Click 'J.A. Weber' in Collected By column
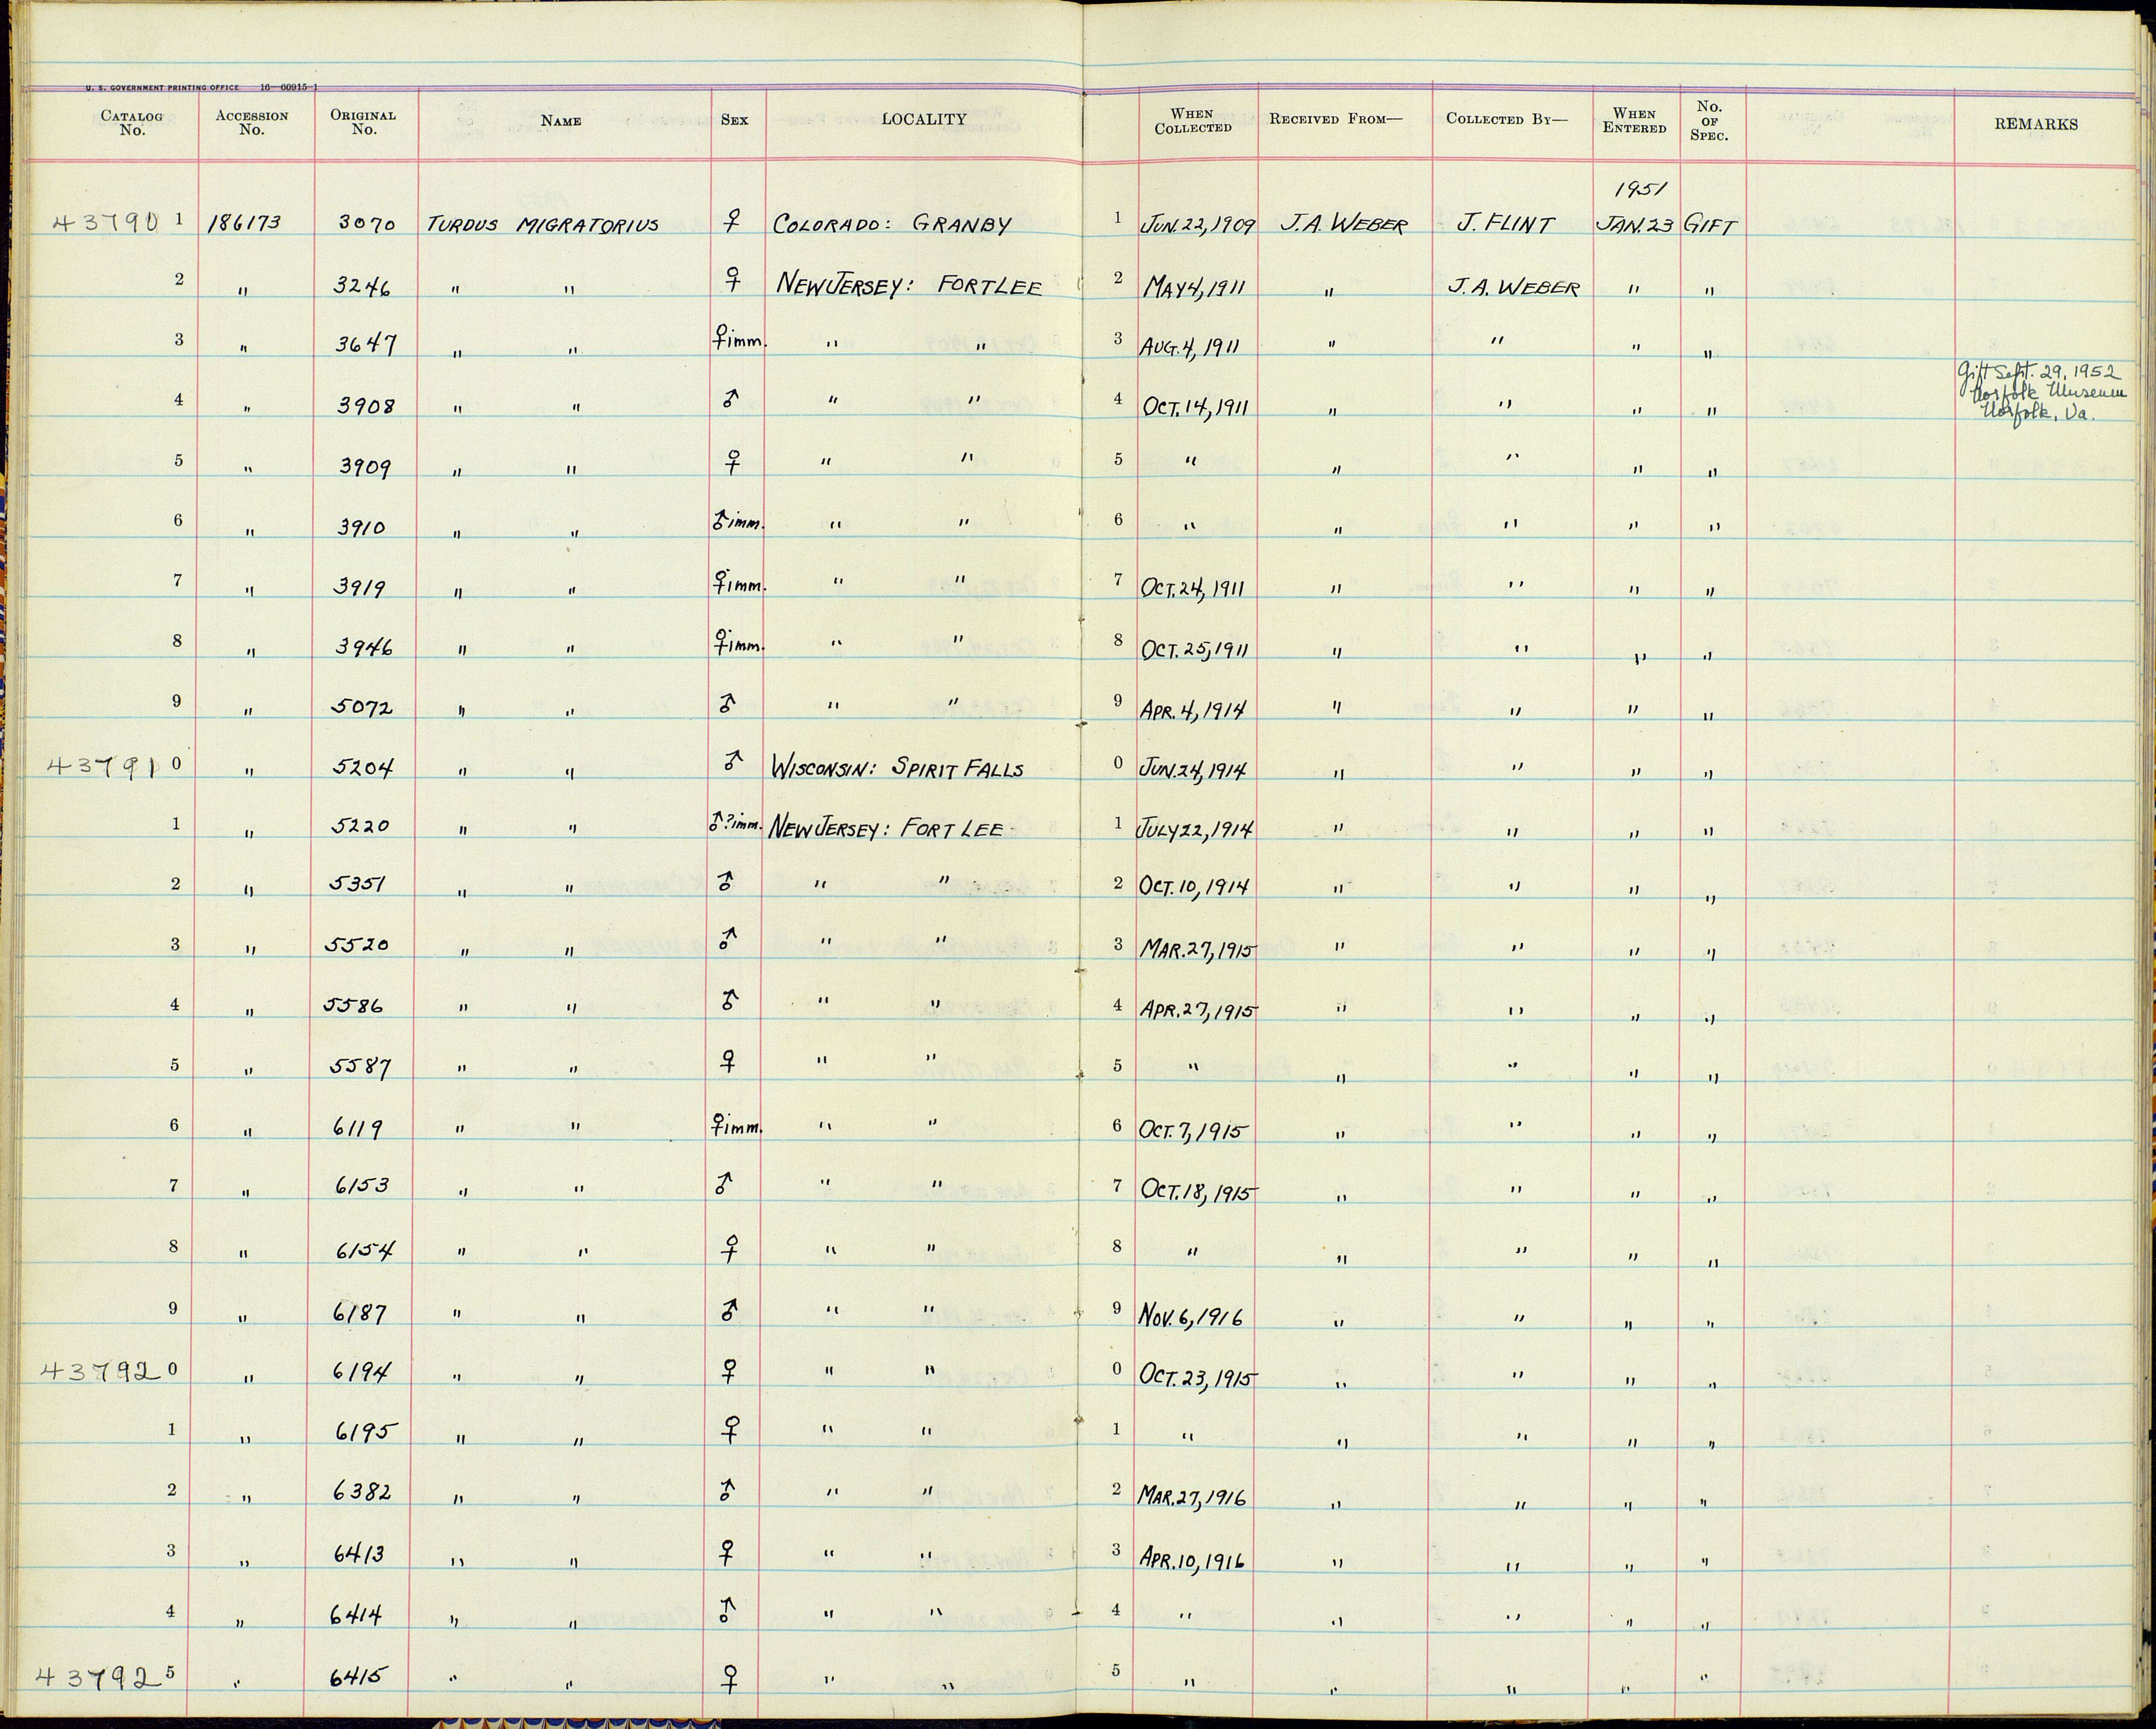The height and width of the screenshot is (1729, 2156). pos(1513,288)
